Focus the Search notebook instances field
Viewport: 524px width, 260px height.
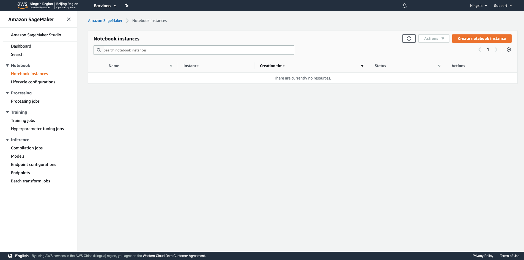tap(194, 50)
